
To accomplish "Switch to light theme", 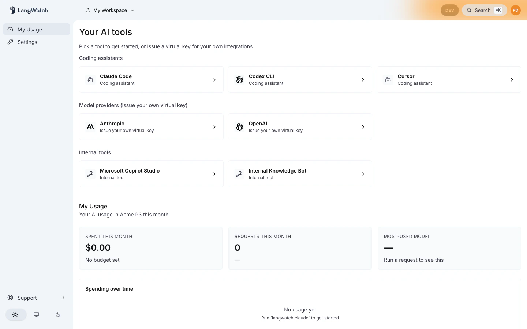I will [x=15, y=314].
